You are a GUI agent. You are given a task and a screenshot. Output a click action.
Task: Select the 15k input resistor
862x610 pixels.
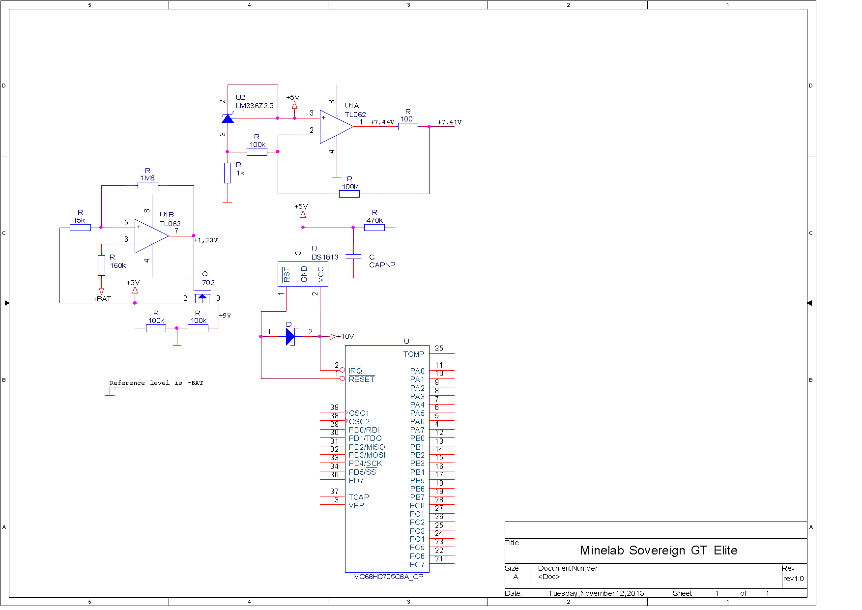click(x=80, y=228)
